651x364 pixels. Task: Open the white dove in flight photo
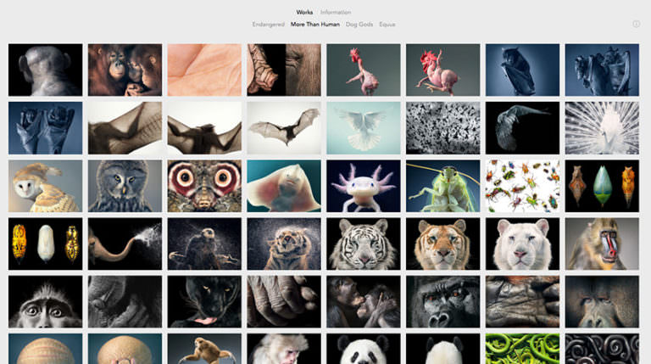coord(364,128)
